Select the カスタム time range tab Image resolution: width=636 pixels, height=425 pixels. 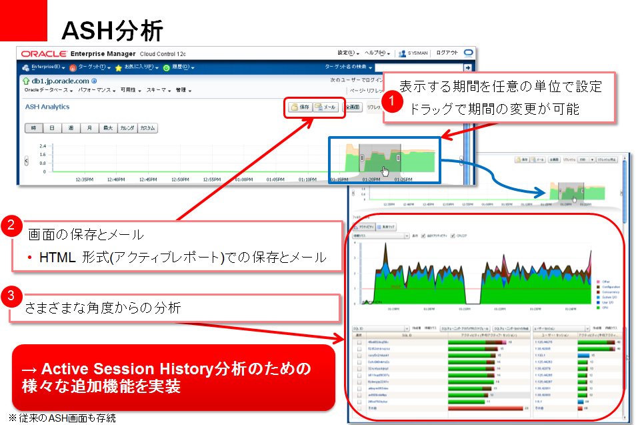[x=147, y=128]
